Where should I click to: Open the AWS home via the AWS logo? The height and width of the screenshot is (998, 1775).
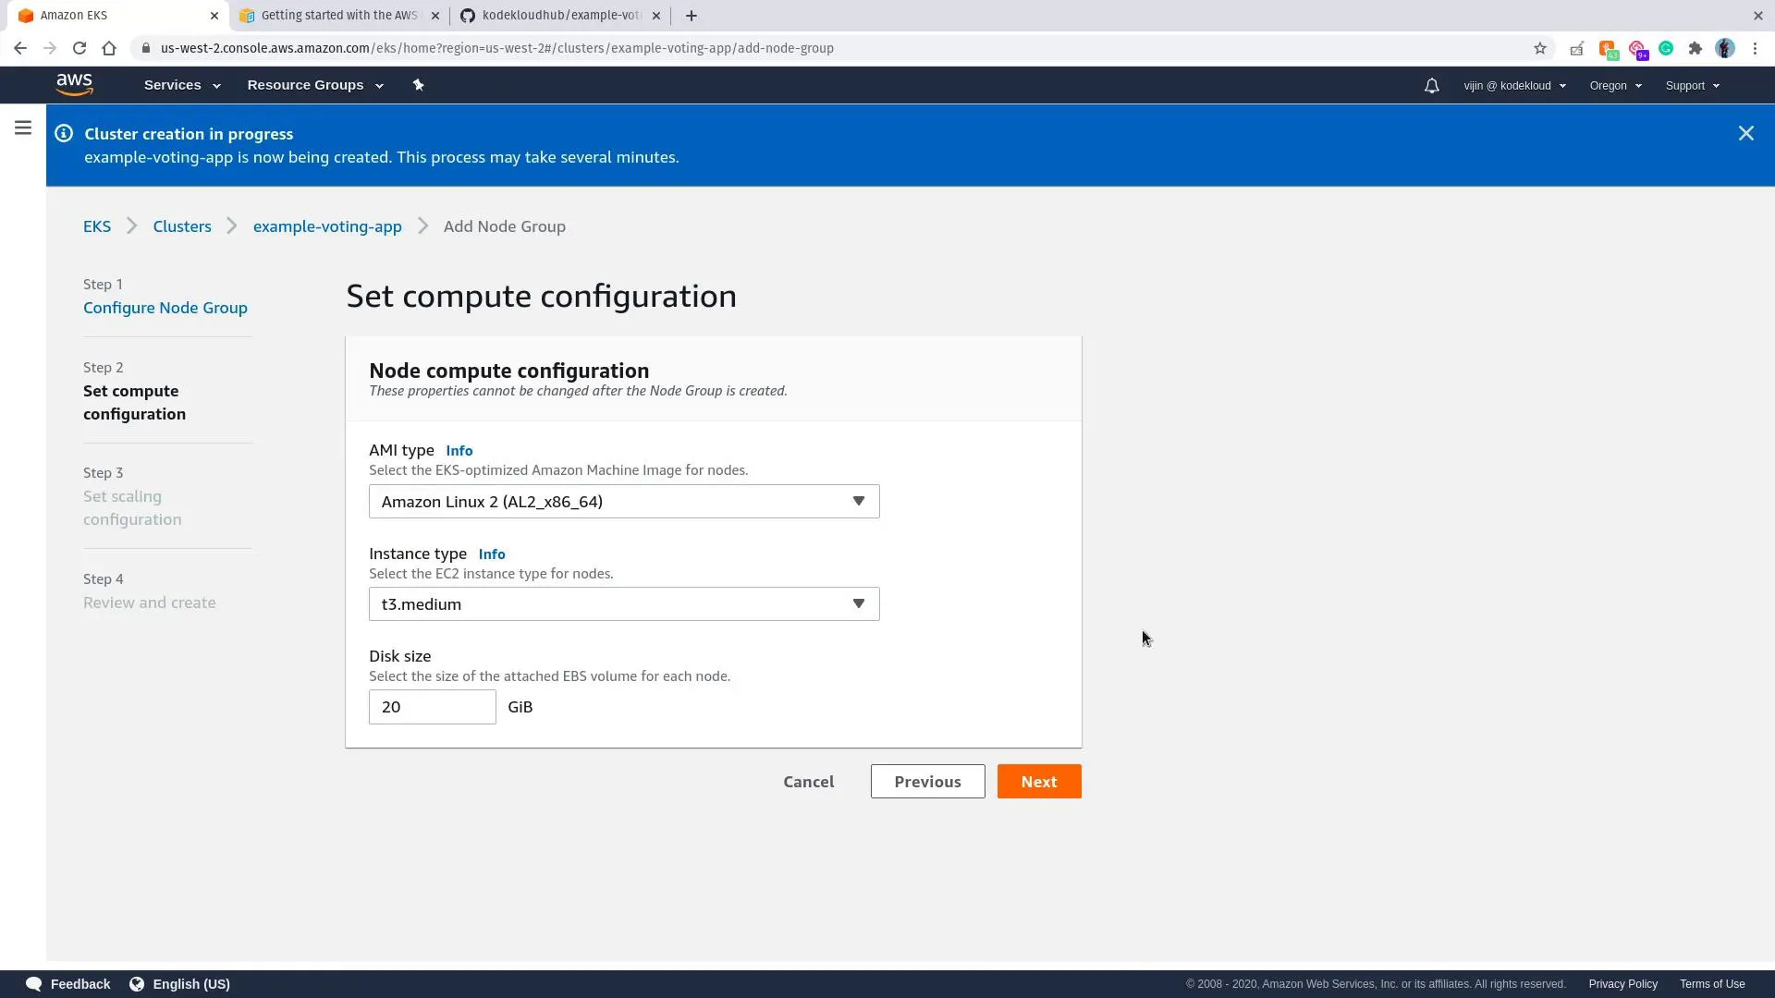74,84
